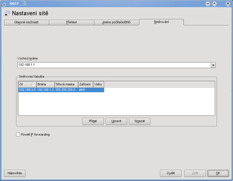
Task: Click the Přidat button
Action: (93, 121)
